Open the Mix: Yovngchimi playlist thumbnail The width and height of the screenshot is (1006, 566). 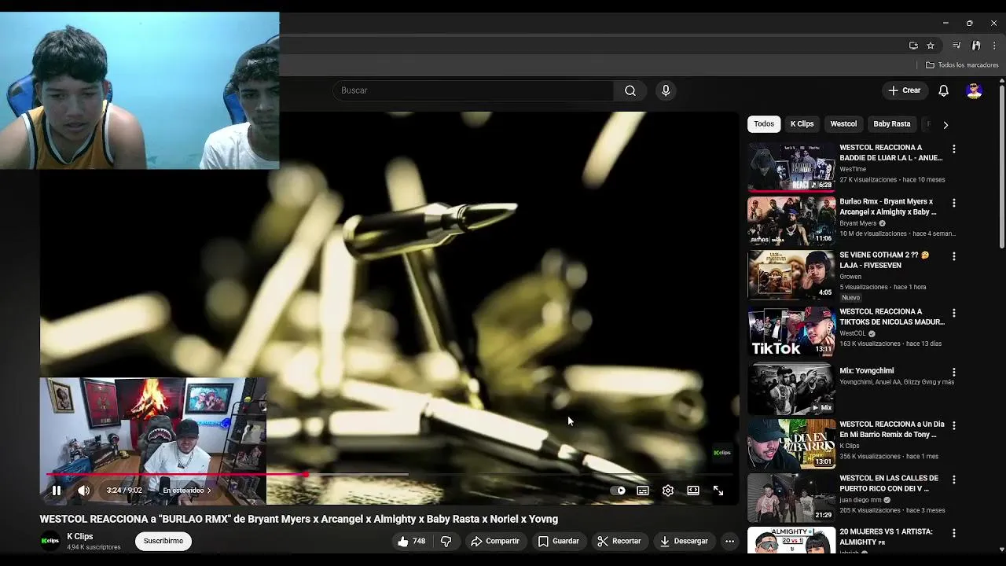point(791,389)
